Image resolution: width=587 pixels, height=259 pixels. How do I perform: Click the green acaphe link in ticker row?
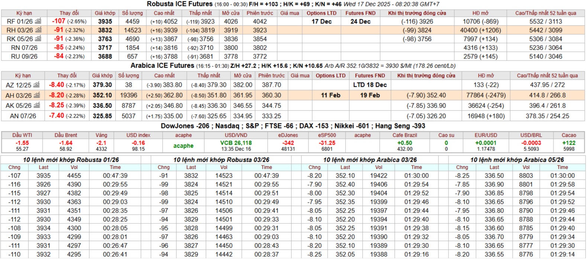click(x=183, y=146)
